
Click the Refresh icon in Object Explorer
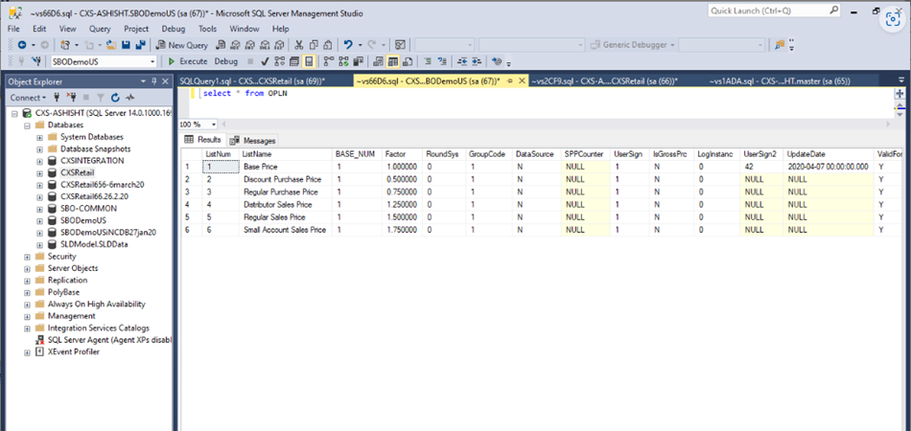(x=115, y=98)
